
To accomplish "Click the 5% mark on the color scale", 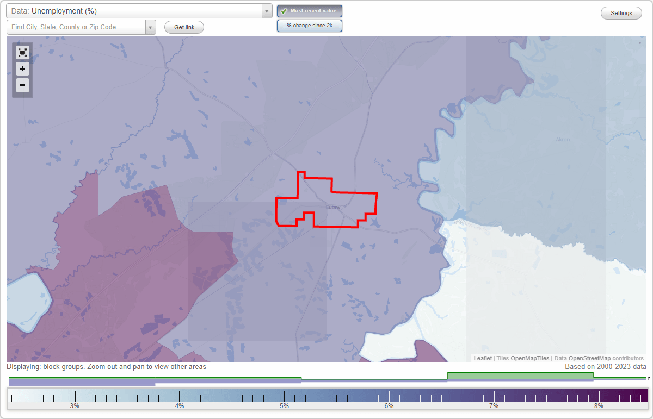I will 284,397.
